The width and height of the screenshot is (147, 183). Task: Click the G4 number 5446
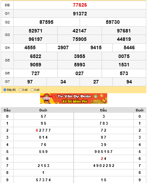pyautogui.click(x=129, y=47)
